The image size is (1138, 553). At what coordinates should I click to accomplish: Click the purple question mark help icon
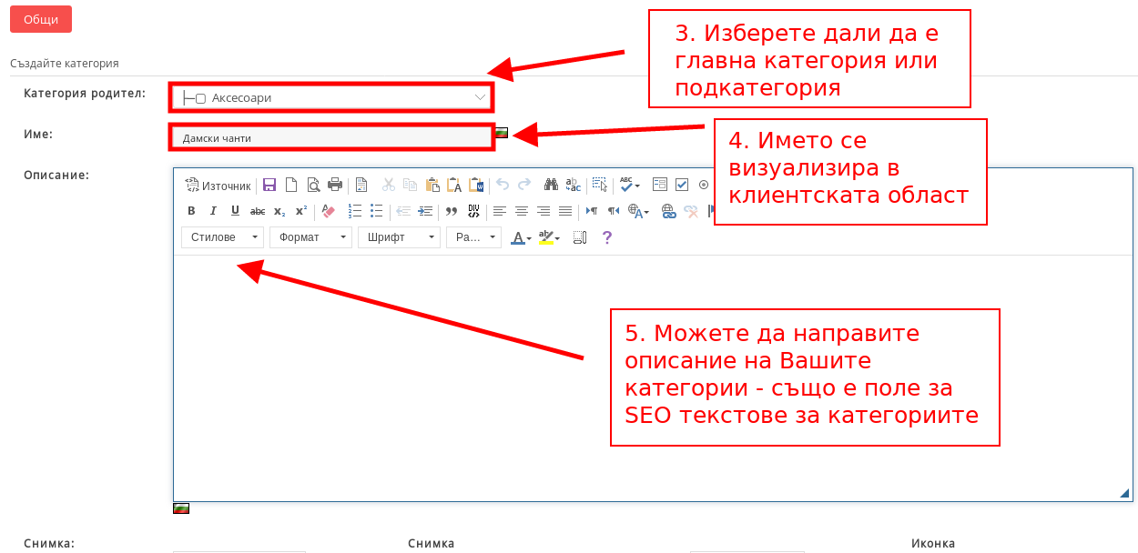click(x=607, y=237)
